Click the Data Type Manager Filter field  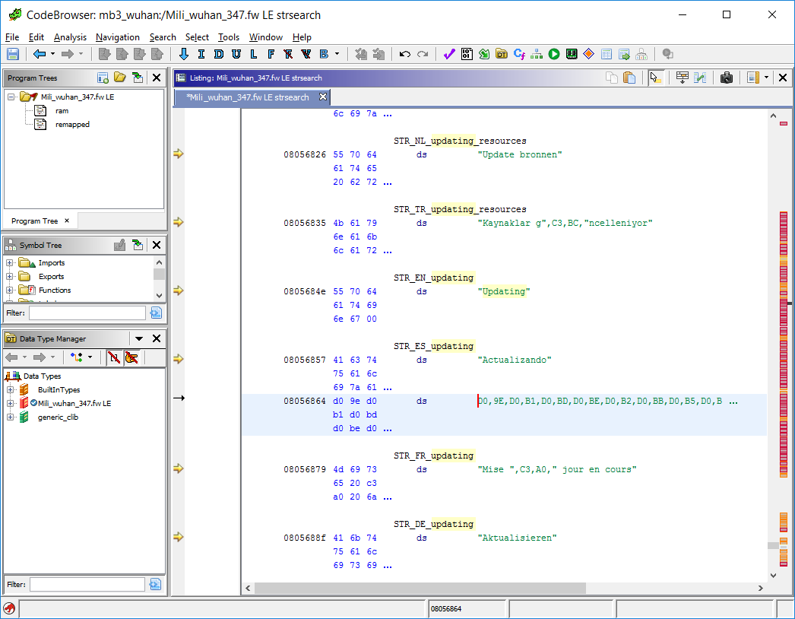point(87,585)
